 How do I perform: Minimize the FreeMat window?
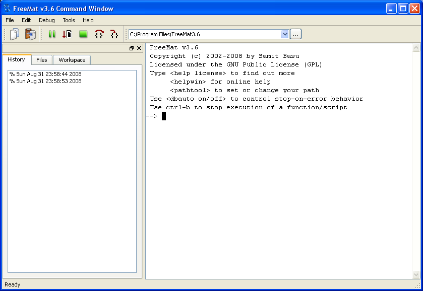(x=391, y=9)
